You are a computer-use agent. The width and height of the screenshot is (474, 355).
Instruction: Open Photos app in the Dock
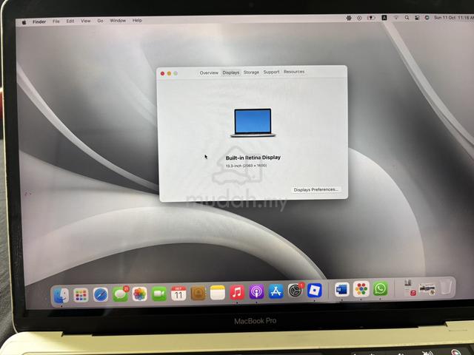click(140, 294)
